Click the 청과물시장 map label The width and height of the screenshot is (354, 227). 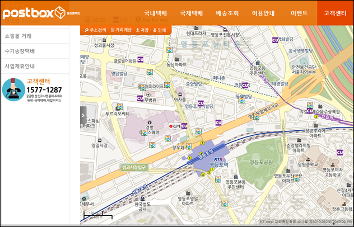click(x=104, y=45)
